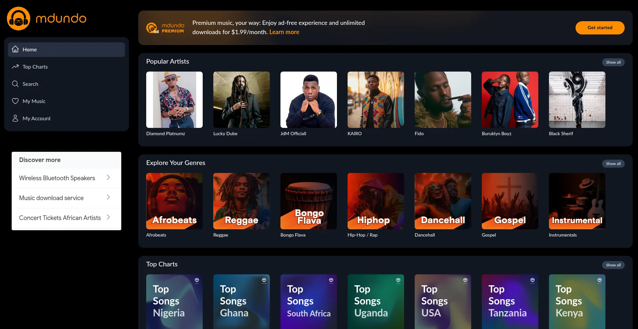Open Top Songs Kenya chart
The height and width of the screenshot is (329, 638).
click(x=577, y=302)
